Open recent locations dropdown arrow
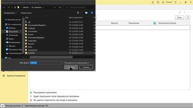 point(12,7)
